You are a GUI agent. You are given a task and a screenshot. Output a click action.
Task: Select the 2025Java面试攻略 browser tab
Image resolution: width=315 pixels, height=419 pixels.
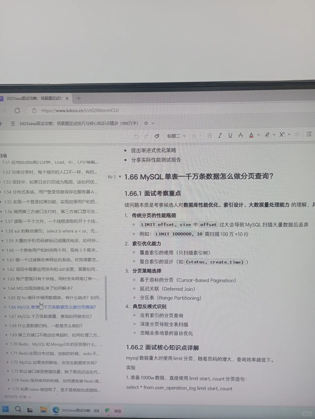[x=34, y=98]
